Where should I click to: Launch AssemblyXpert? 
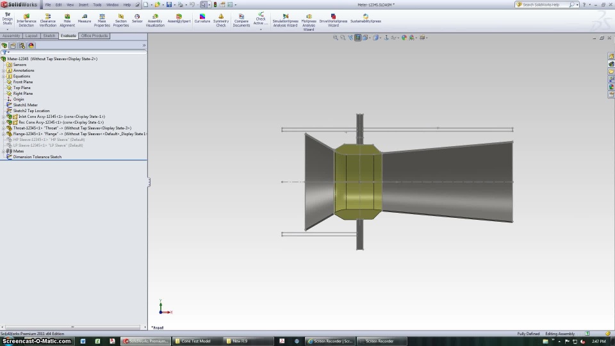tap(179, 19)
